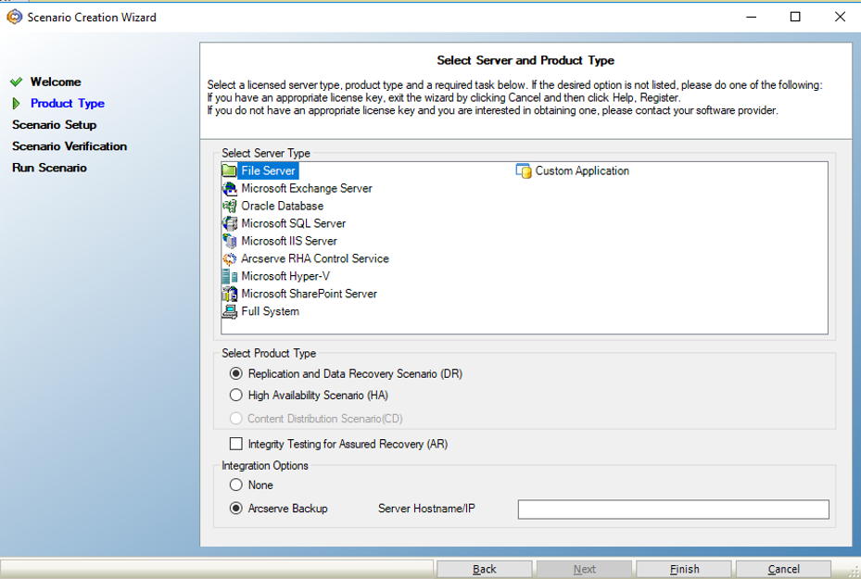Click the Full System computer icon

tap(229, 311)
